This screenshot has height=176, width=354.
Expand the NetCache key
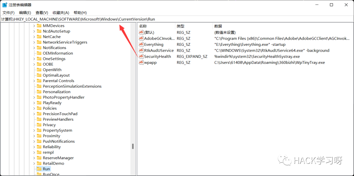tap(34, 37)
